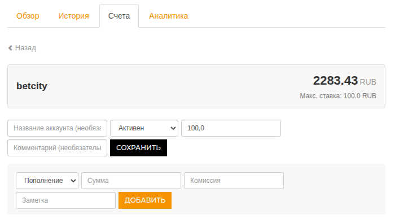Open the Активен status dropdown

click(144, 128)
